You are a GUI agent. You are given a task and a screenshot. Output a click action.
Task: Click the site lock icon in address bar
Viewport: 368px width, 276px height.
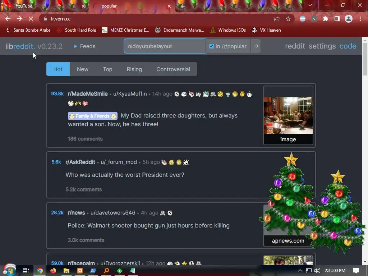(x=45, y=19)
